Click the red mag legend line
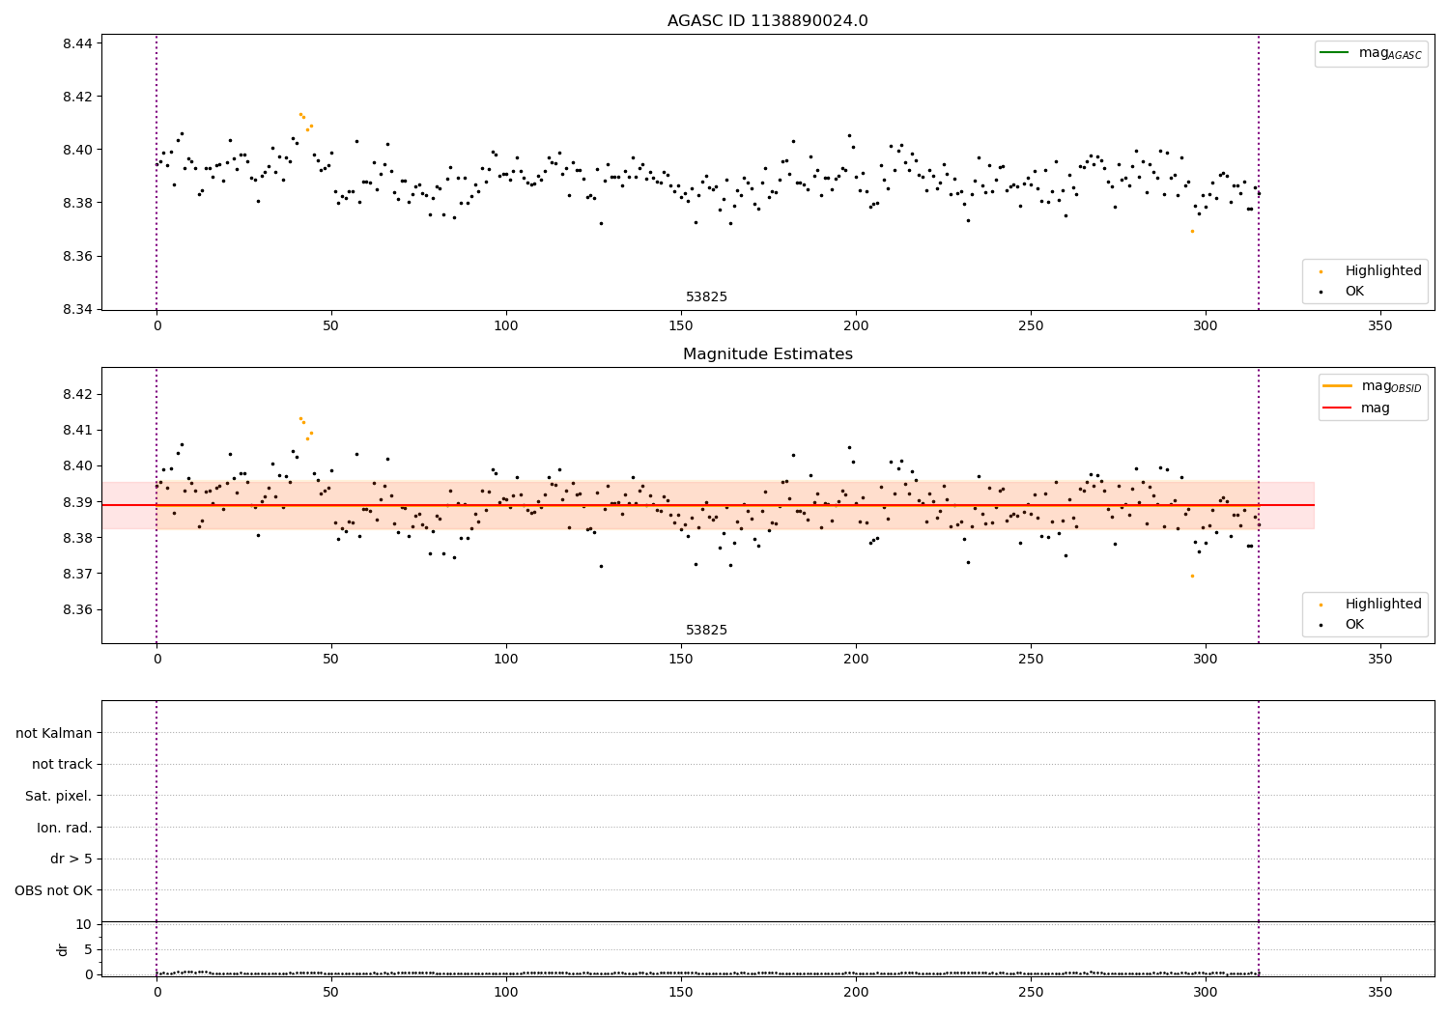1449x1014 pixels. [1338, 408]
